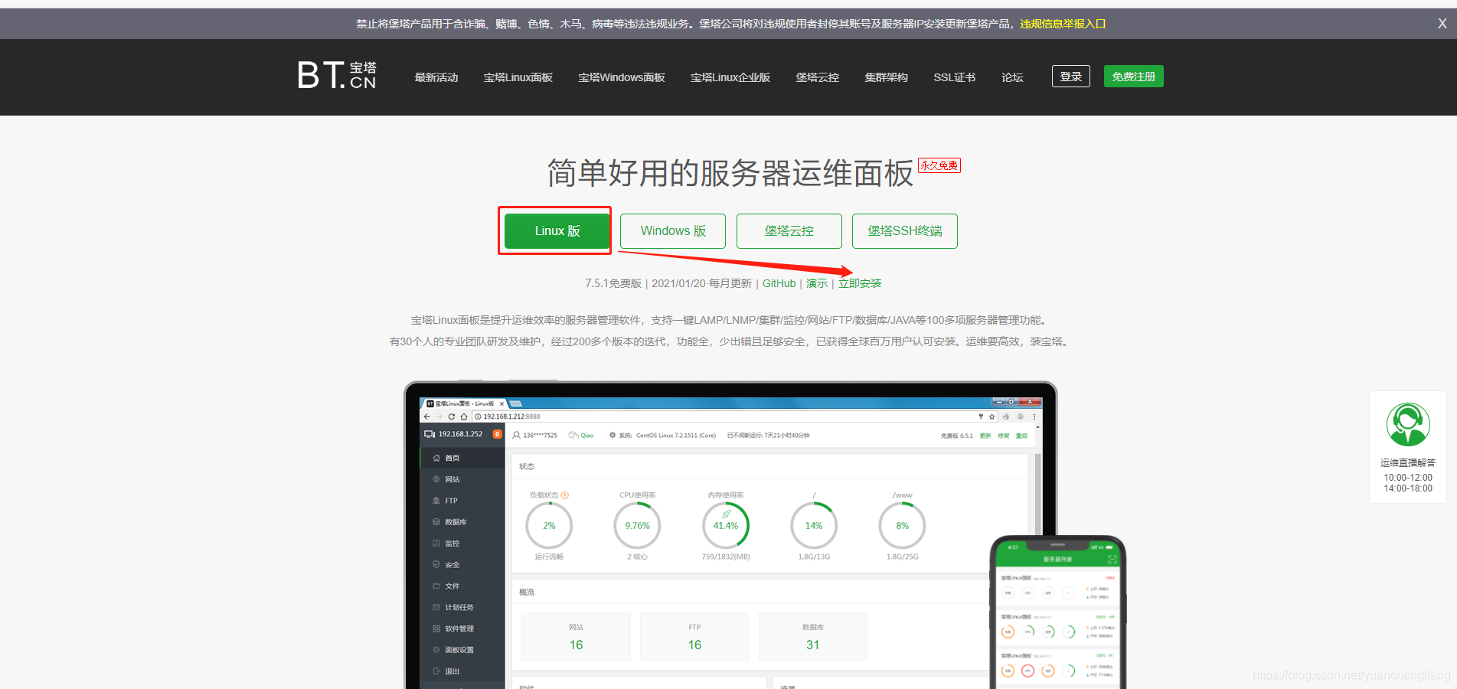Click the 免费注册 button
This screenshot has width=1457, height=689.
pos(1134,77)
